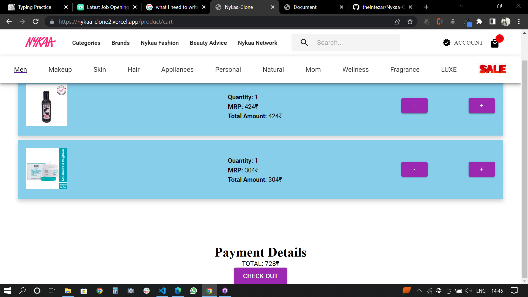Open the Chrome three-dot menu

tap(519, 21)
